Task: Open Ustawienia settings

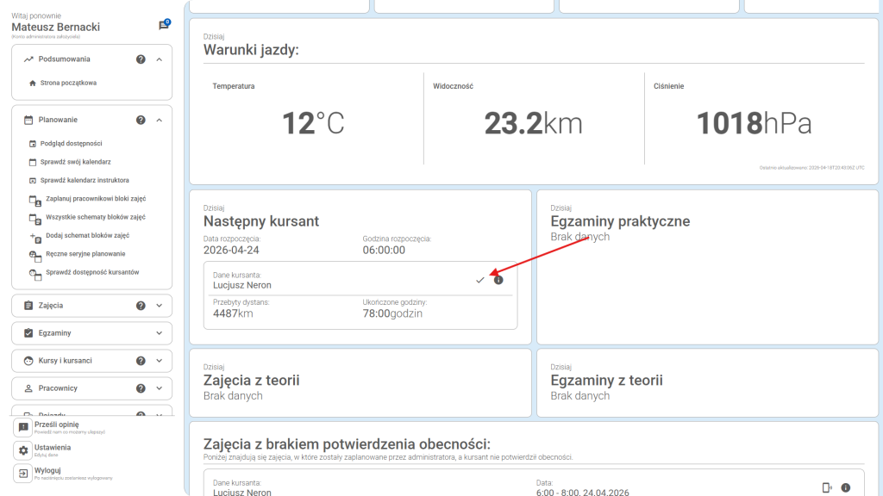Action: click(52, 449)
